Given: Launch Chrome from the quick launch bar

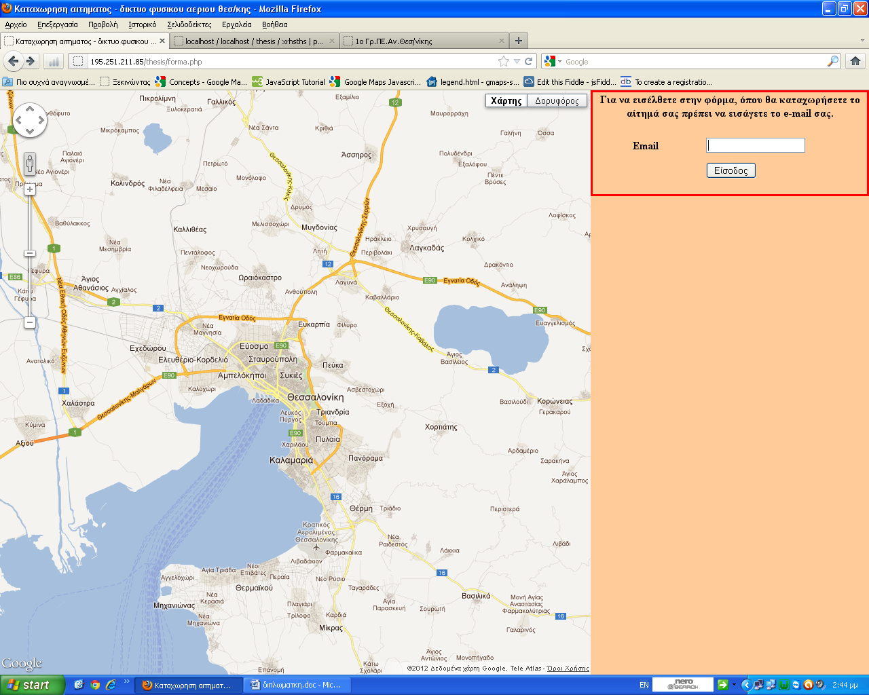Looking at the screenshot, I should [x=95, y=685].
